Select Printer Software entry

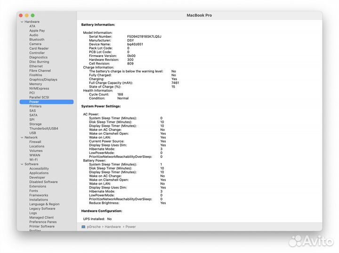click(x=42, y=226)
